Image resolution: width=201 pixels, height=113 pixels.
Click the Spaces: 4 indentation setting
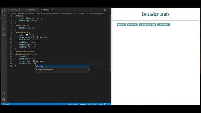(83, 104)
